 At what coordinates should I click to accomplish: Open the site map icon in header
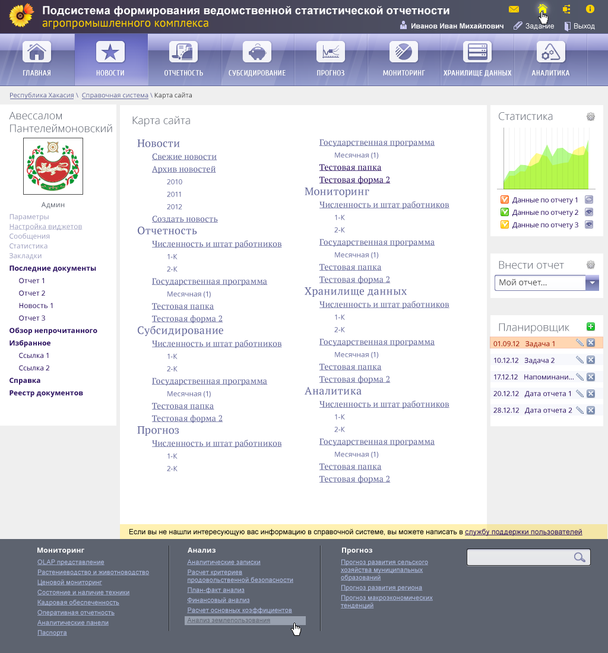point(566,9)
